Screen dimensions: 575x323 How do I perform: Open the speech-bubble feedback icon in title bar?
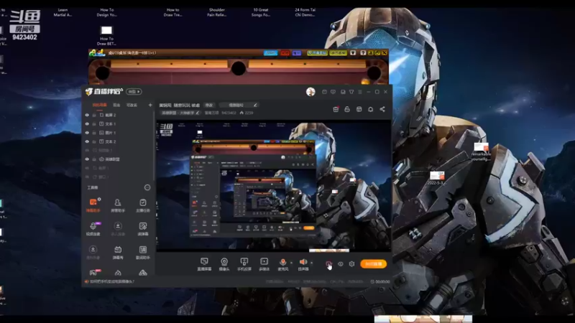coord(333,92)
